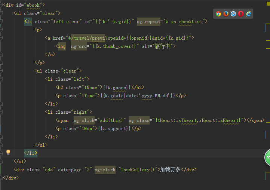Place cursor on ng-repeat attribute
The width and height of the screenshot is (270, 190).
[x=148, y=22]
